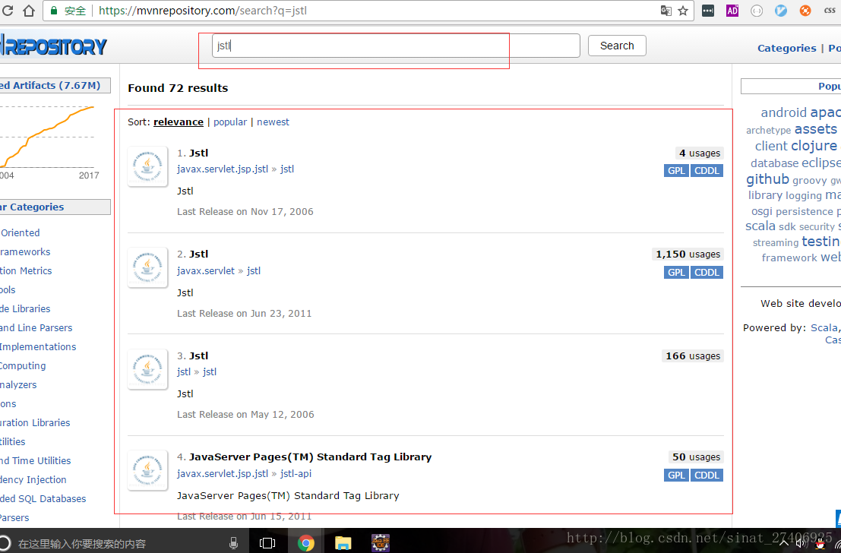Open Chrome from the taskbar

305,543
